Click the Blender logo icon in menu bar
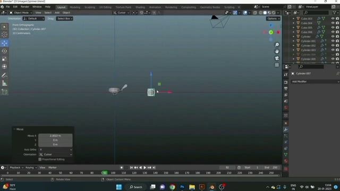Viewport: 340px width, 191px height. (2, 7)
